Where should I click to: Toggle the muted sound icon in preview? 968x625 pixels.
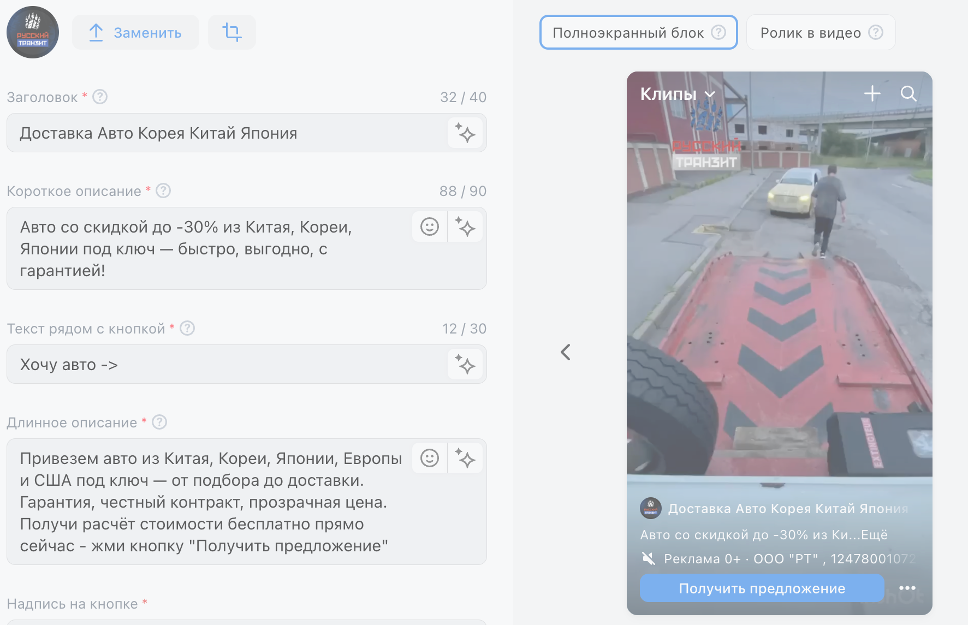pyautogui.click(x=648, y=558)
